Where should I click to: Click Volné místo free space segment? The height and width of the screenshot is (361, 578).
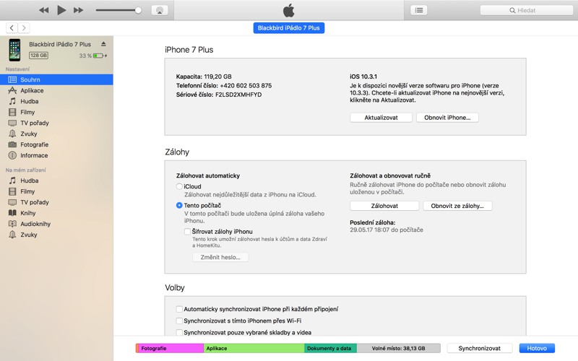(x=399, y=348)
